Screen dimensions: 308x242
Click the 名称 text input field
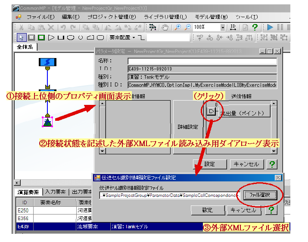[202, 61]
